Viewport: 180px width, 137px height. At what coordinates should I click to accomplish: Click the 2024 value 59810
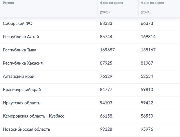click(x=147, y=89)
